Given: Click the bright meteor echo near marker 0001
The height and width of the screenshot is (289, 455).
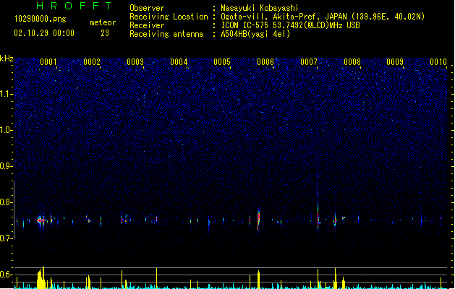Looking at the screenshot, I should point(41,220).
